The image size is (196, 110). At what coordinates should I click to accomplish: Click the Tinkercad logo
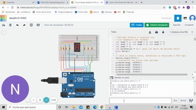(x=3, y=18)
